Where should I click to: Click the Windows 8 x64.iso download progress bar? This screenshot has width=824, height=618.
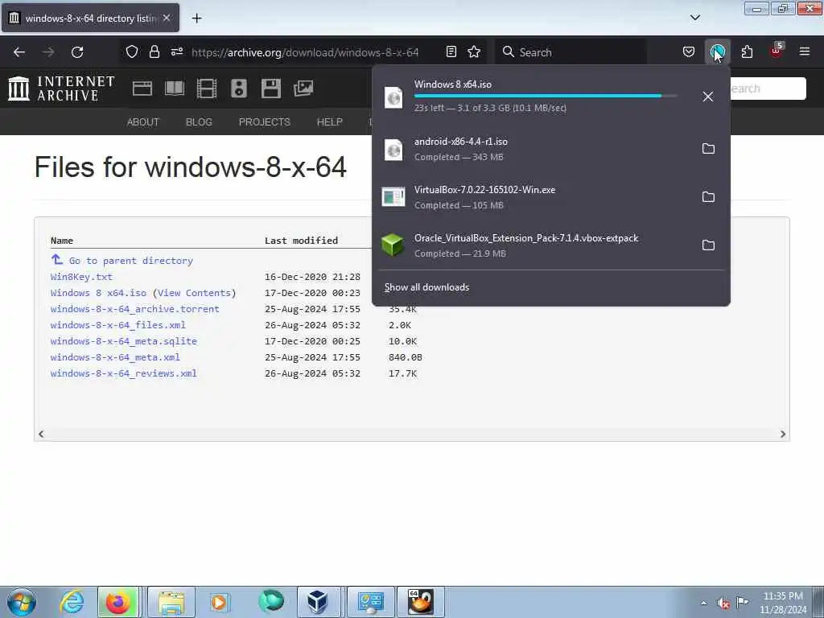[546, 97]
